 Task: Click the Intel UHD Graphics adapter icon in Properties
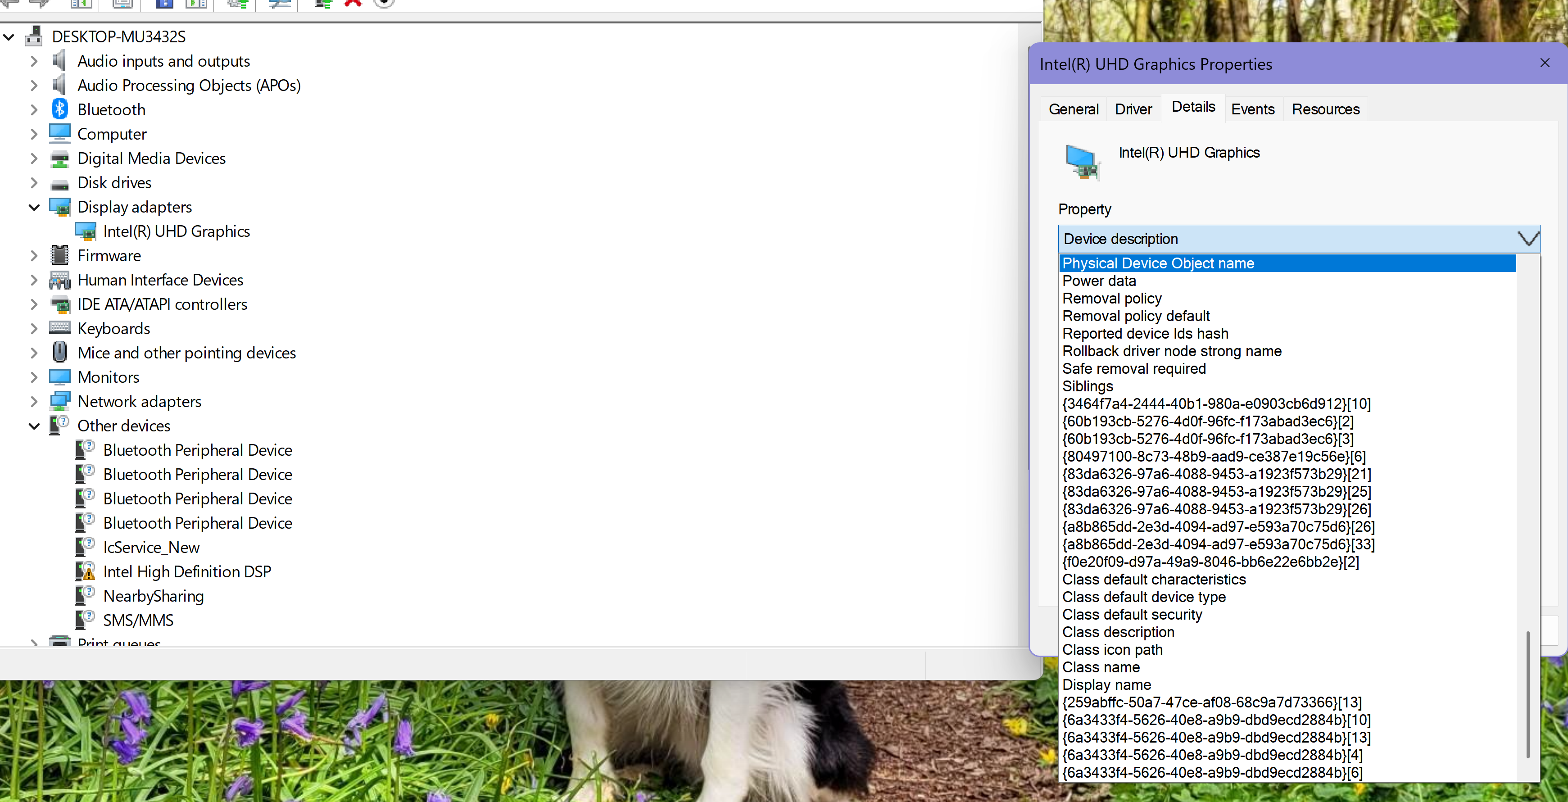coord(1083,163)
